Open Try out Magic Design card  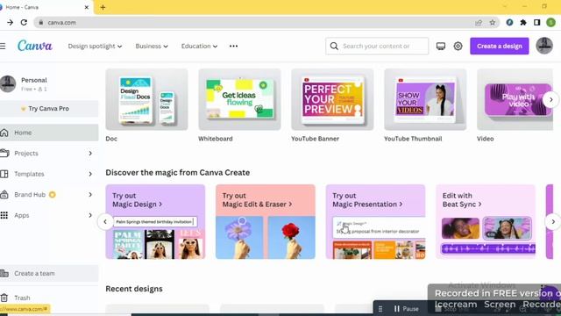(155, 221)
